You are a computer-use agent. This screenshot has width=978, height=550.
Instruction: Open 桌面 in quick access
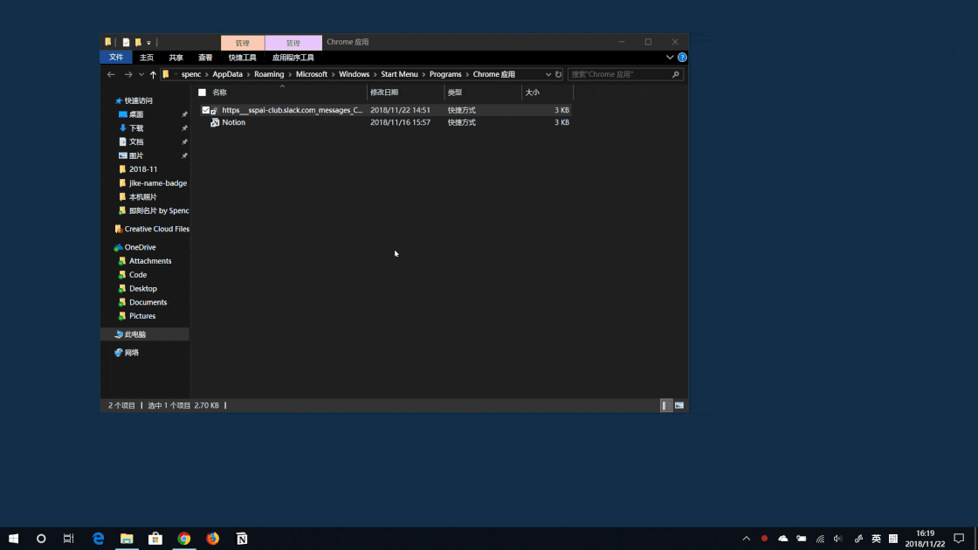click(x=136, y=114)
